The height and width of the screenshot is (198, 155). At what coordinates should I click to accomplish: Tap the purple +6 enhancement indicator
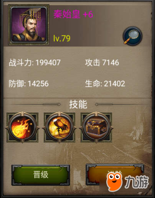pyautogui.click(x=88, y=14)
